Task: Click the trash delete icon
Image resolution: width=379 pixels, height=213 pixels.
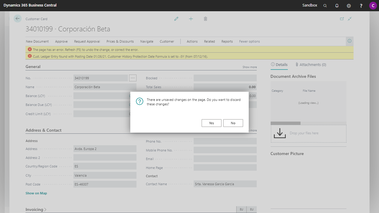Action: click(205, 19)
